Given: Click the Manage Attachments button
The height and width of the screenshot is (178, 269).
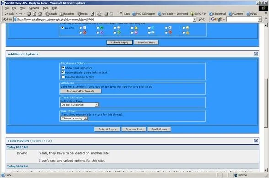Looking at the screenshot, I should coord(81,91).
